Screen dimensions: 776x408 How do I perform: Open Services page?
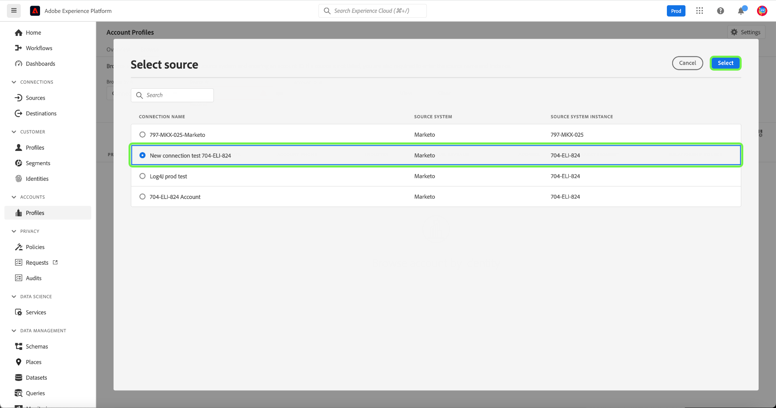click(36, 312)
